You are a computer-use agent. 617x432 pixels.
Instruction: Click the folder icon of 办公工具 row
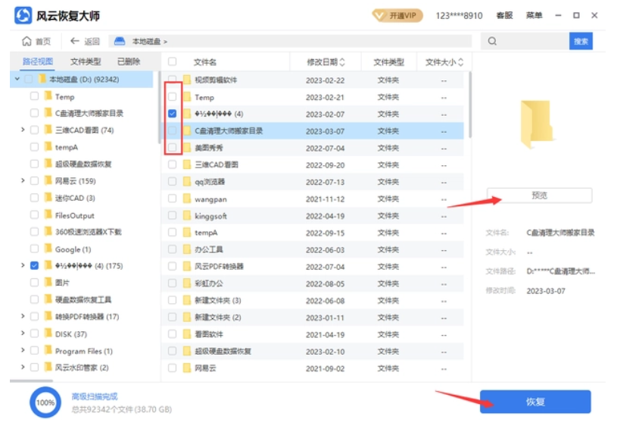point(187,249)
